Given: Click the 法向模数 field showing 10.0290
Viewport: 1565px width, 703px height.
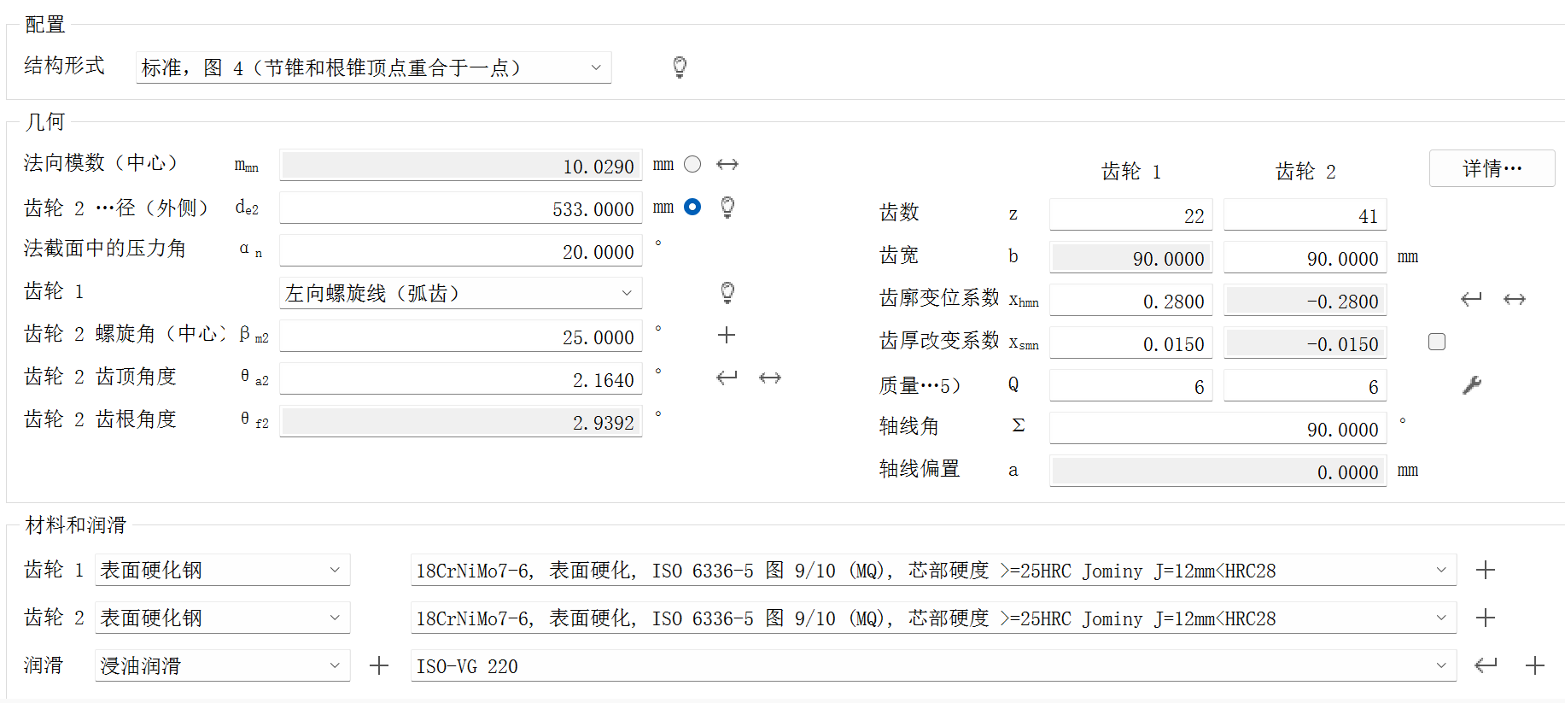Looking at the screenshot, I should tap(461, 165).
